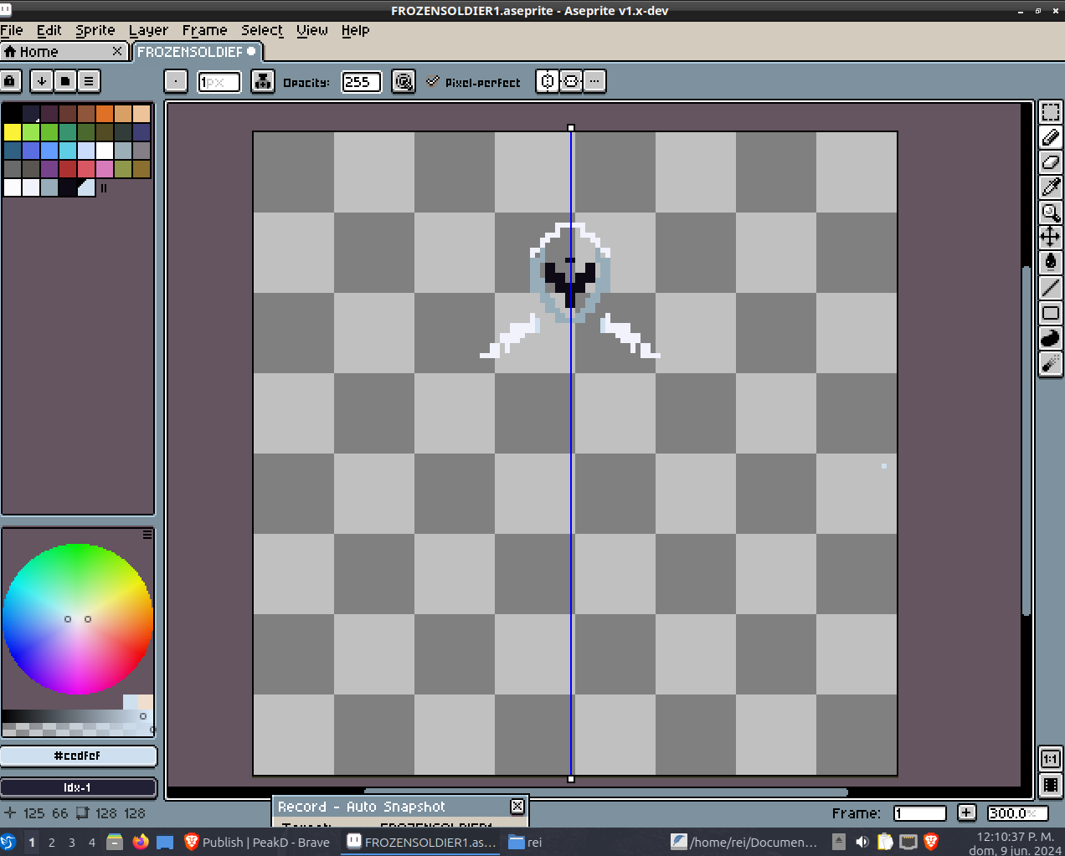This screenshot has width=1065, height=856.
Task: Pick the cyan palette swatch
Action: pos(68,150)
